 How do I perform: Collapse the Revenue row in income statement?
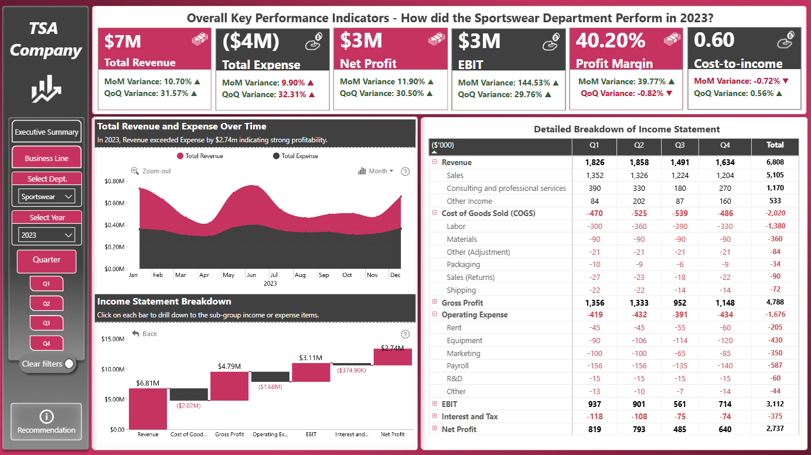(435, 162)
